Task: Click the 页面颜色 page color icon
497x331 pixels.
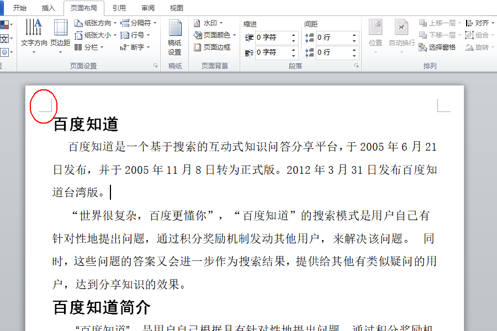Action: (x=198, y=35)
